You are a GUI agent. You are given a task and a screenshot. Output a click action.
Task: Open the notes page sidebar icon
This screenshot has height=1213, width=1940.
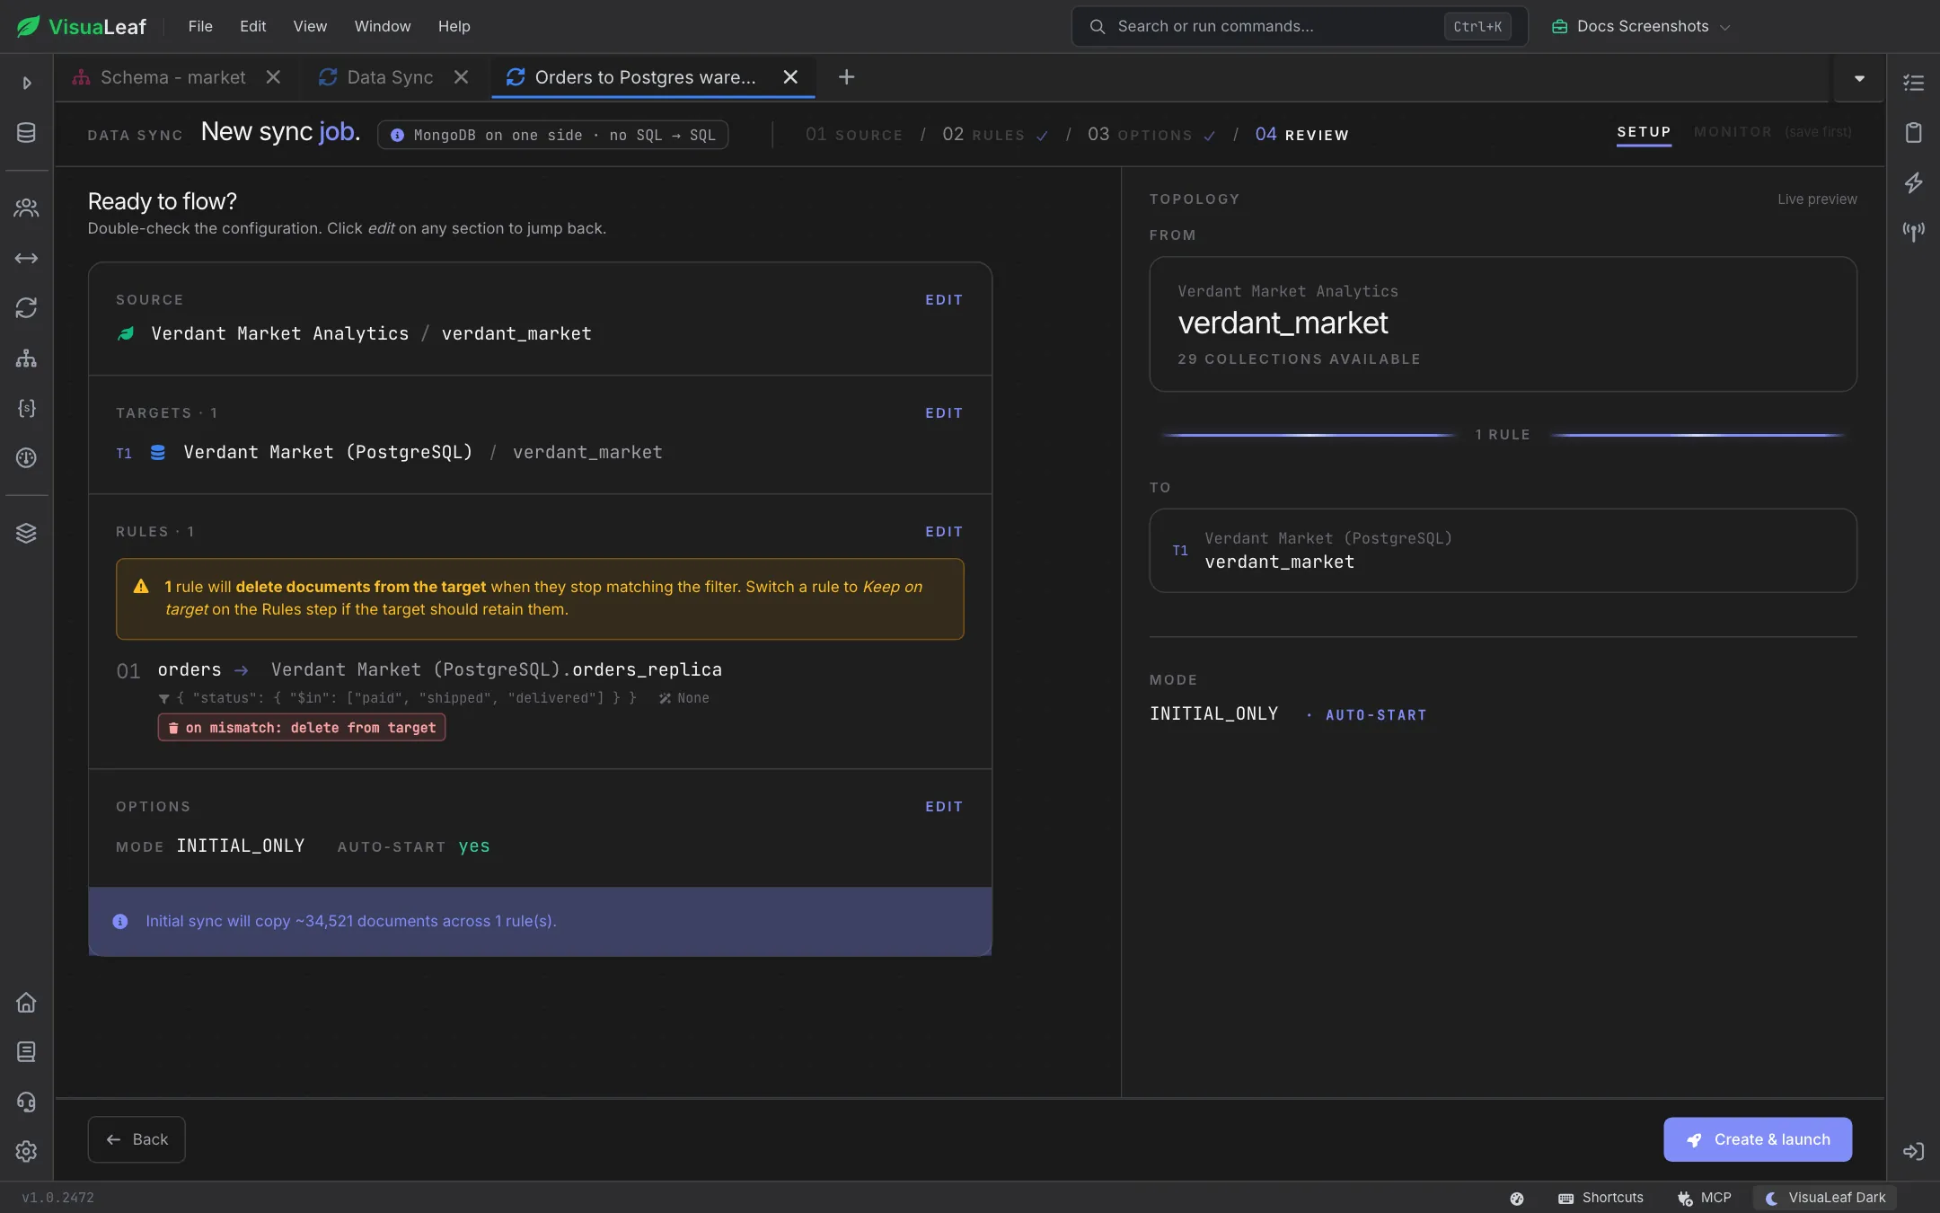[x=26, y=1052]
